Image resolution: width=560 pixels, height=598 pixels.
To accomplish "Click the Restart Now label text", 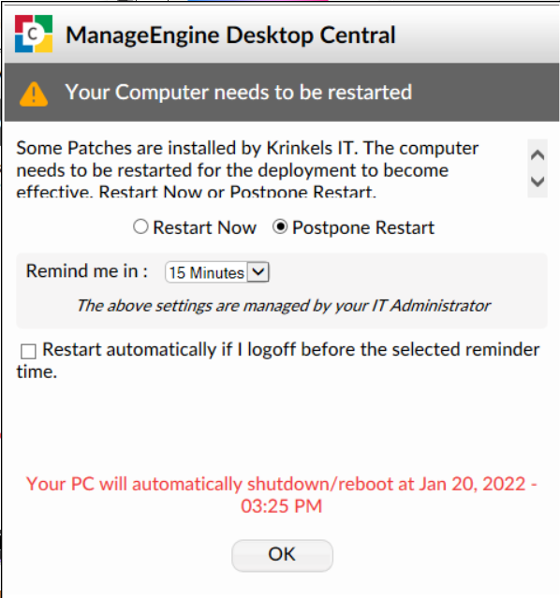I will click(x=204, y=227).
